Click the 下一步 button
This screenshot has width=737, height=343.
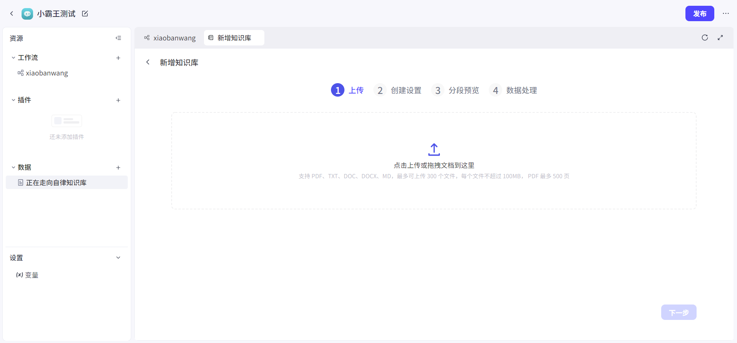679,312
